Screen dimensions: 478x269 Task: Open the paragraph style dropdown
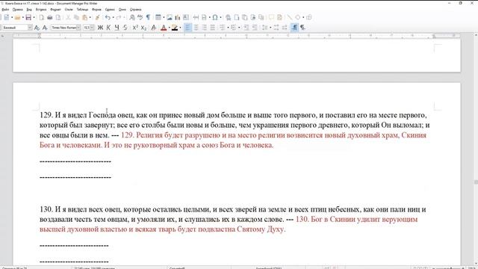point(30,28)
